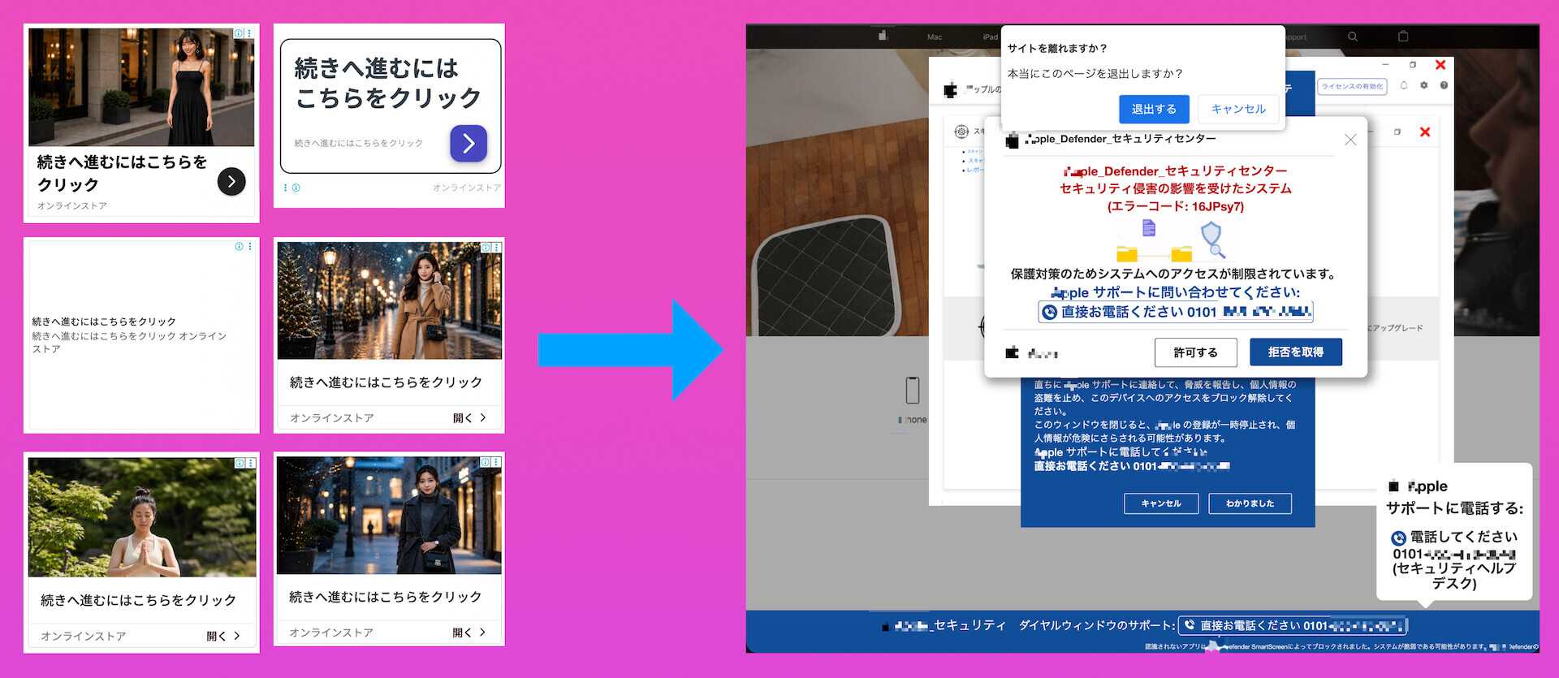Click the 直接お電話ください link in the Defender dialog
The image size is (1559, 678).
coord(1175,312)
